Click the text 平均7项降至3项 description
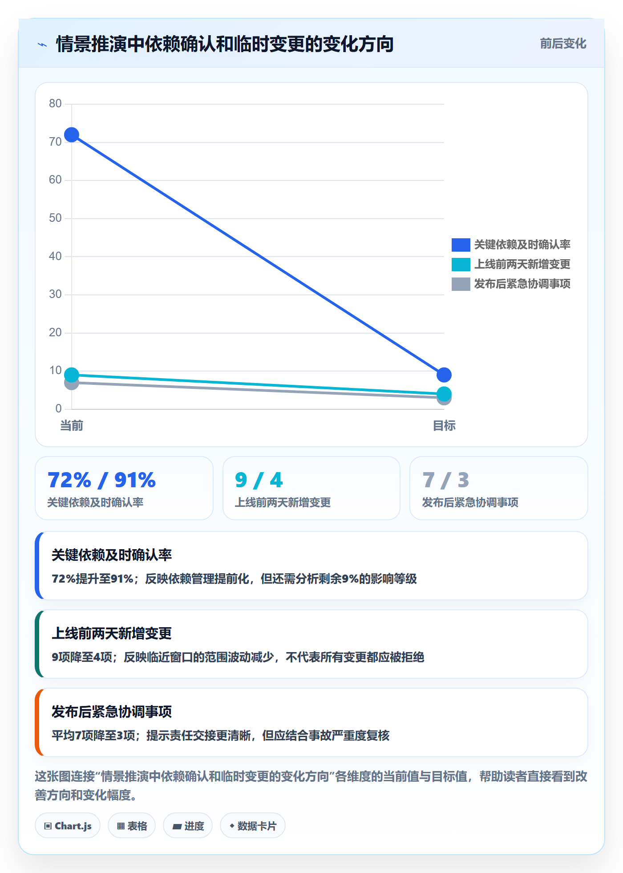Screen dimensions: 623x873 [x=220, y=735]
